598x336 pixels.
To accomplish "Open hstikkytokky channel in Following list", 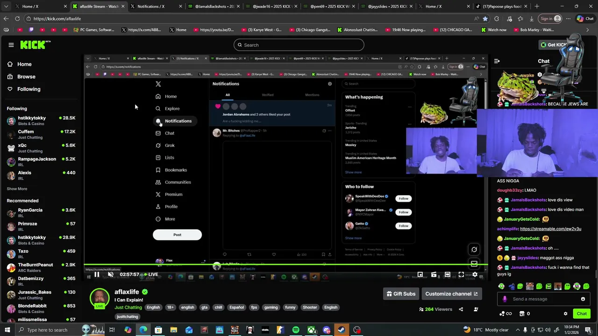I will pyautogui.click(x=41, y=121).
